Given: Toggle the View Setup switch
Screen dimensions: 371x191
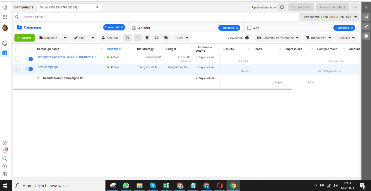Looking at the screenshot, I should [x=249, y=38].
